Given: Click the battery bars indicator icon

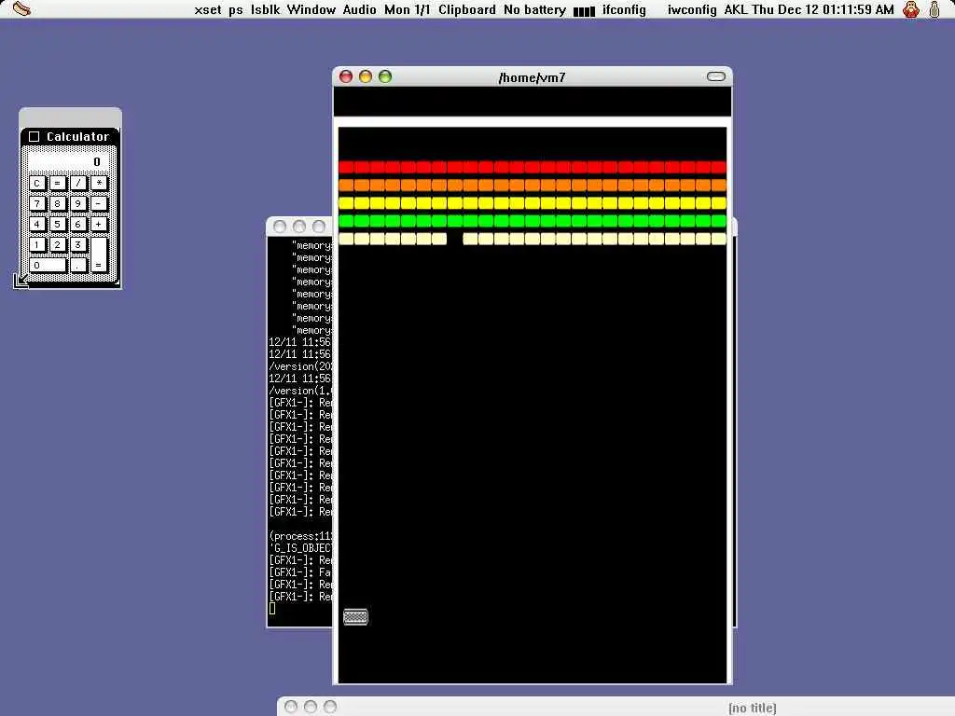Looking at the screenshot, I should click(584, 11).
